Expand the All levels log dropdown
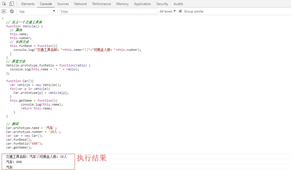 [167, 11]
